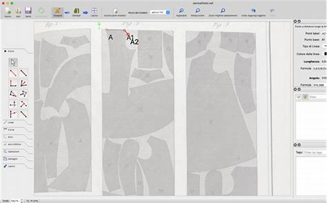Image resolution: width=327 pixels, height=203 pixels.
Task: Click the Nuova parte modello icon
Action: tap(115, 11)
